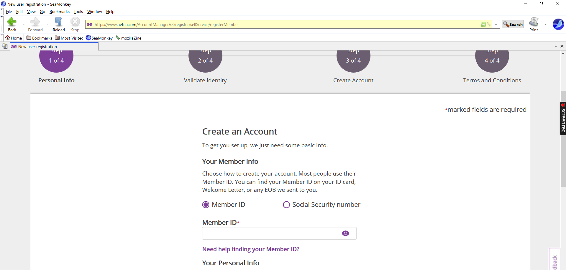566x270 pixels.
Task: Click the Search button
Action: click(513, 24)
